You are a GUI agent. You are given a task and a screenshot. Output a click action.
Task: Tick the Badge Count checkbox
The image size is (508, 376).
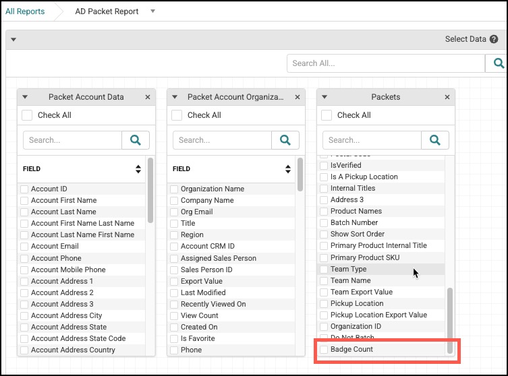click(324, 350)
